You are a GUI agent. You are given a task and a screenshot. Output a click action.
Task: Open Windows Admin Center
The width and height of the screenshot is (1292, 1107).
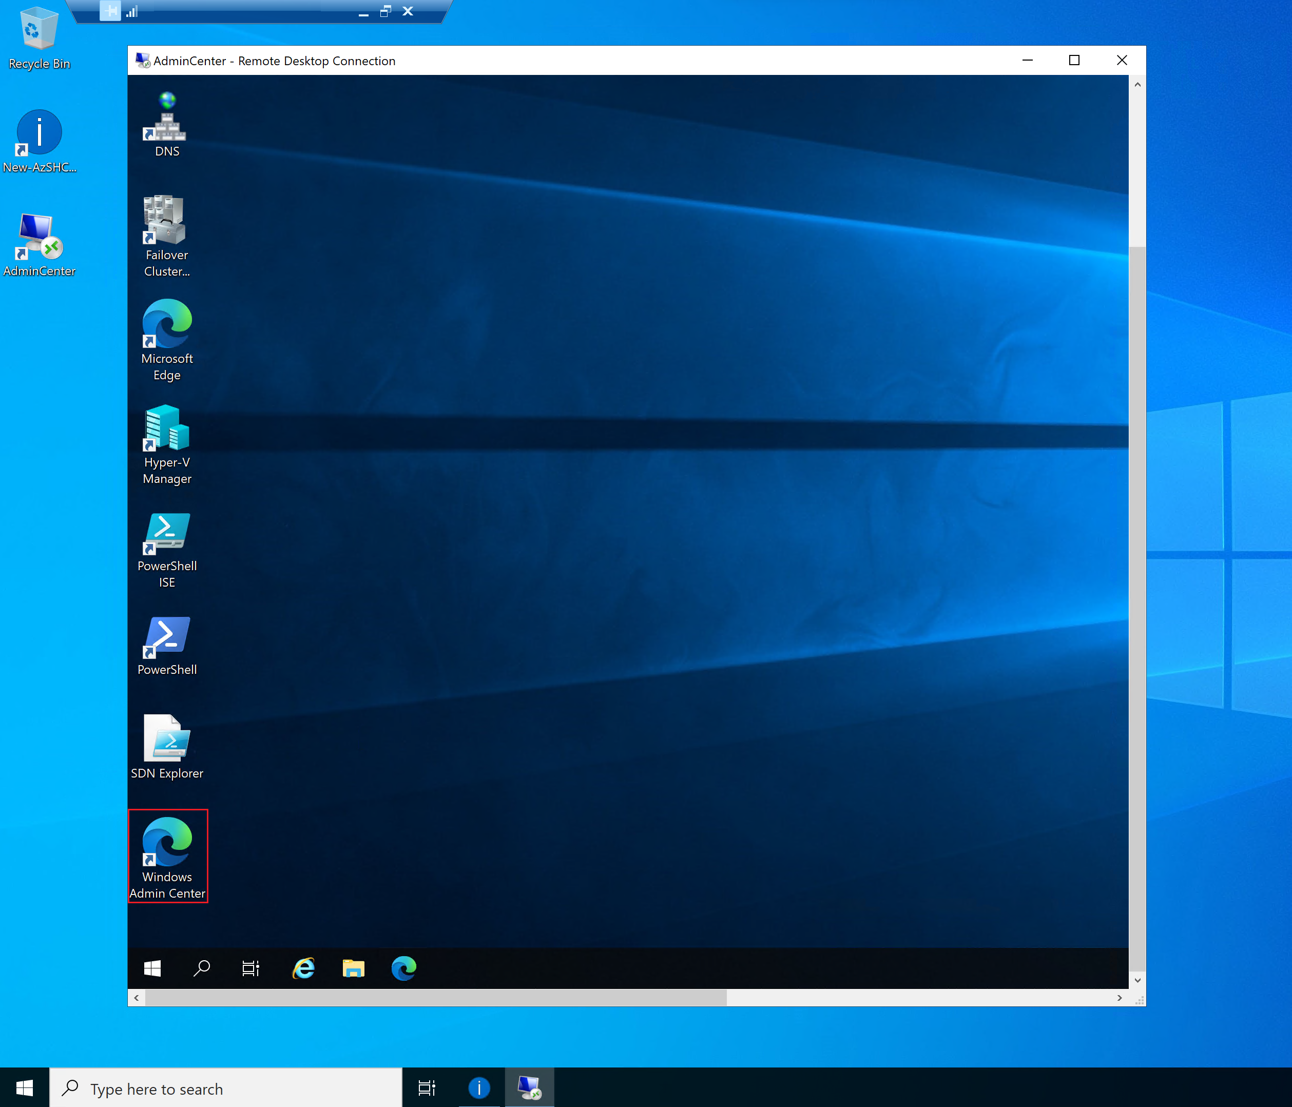(x=168, y=857)
